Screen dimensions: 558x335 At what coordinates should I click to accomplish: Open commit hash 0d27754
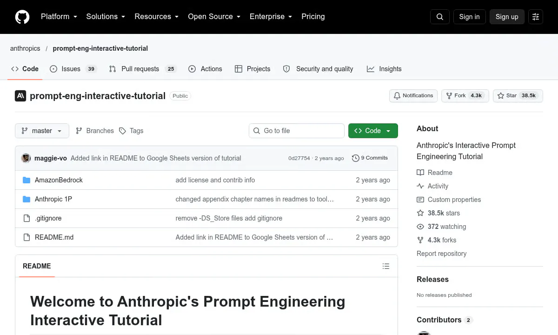[x=299, y=158]
